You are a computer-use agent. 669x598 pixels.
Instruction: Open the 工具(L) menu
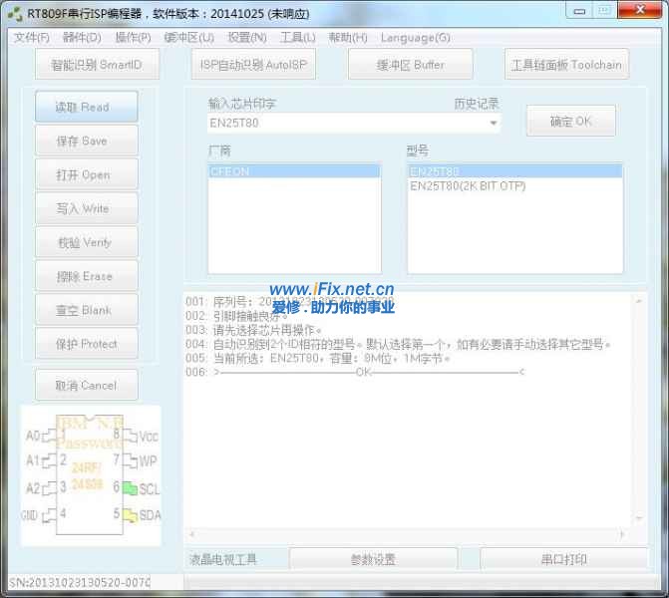coord(298,38)
